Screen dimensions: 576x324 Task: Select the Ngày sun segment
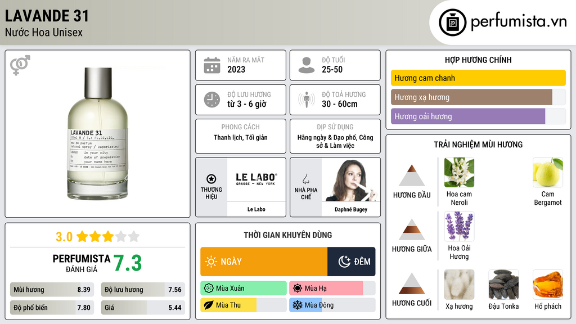tap(264, 262)
